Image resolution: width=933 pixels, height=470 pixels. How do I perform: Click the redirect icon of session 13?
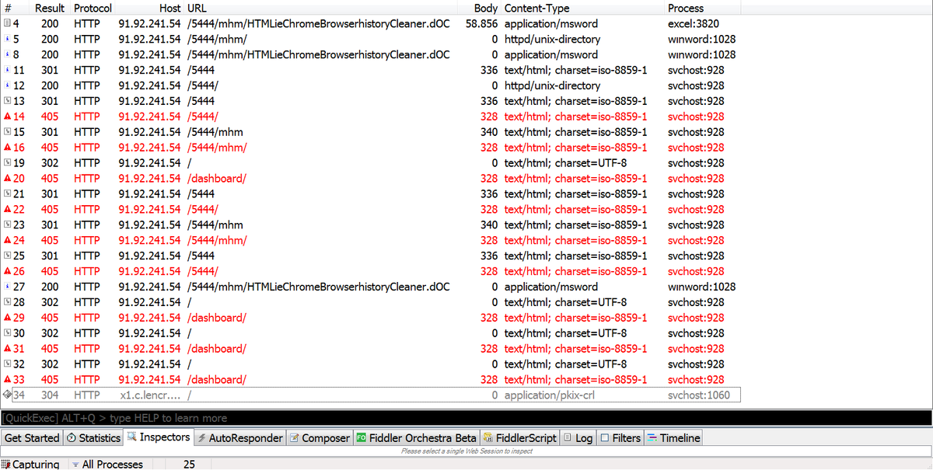click(x=7, y=101)
